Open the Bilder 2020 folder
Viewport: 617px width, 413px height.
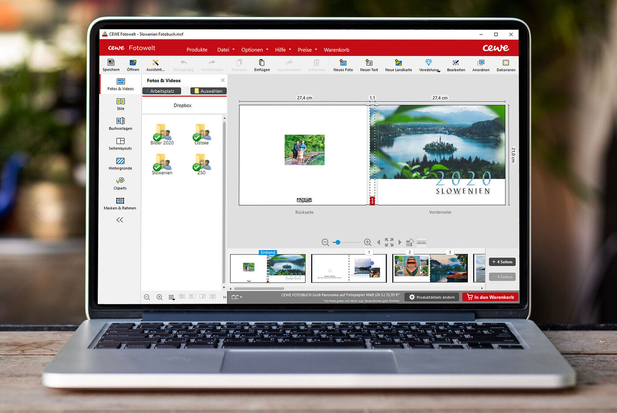coord(162,134)
